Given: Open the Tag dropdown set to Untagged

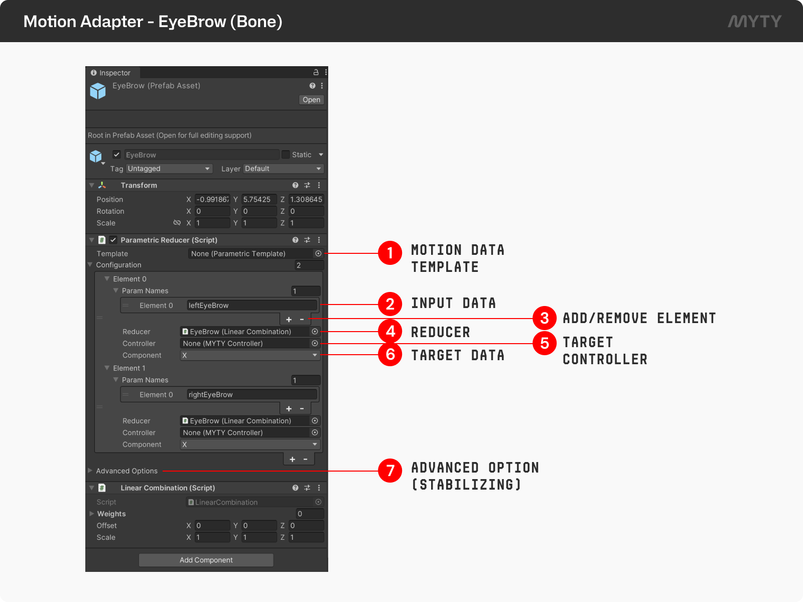Looking at the screenshot, I should pyautogui.click(x=169, y=169).
